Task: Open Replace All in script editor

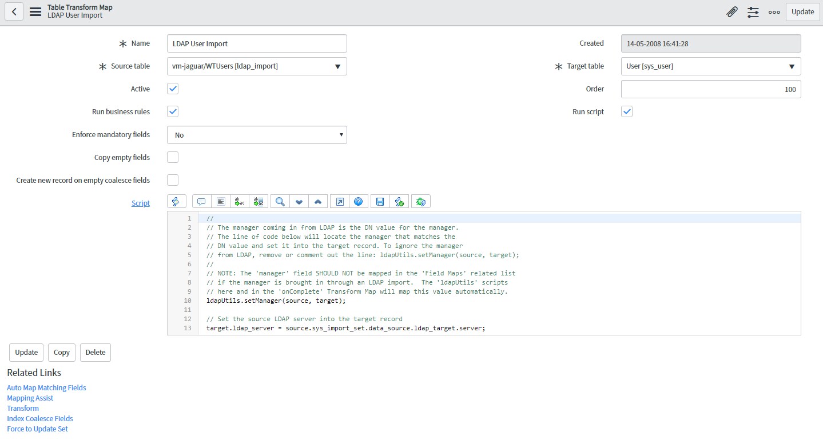Action: (258, 201)
